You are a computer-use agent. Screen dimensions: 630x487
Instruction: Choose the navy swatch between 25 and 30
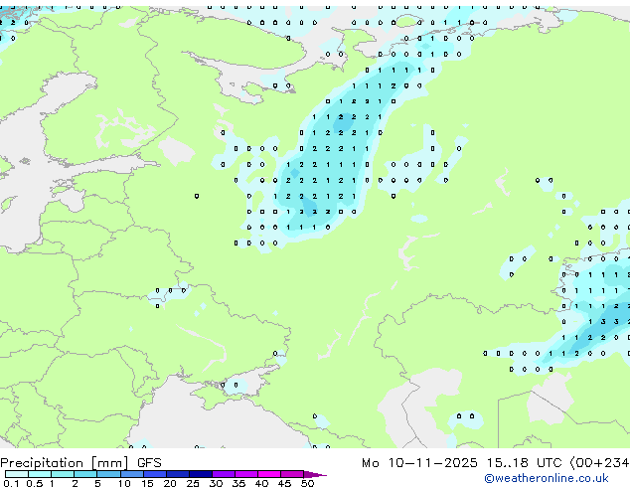pyautogui.click(x=200, y=474)
